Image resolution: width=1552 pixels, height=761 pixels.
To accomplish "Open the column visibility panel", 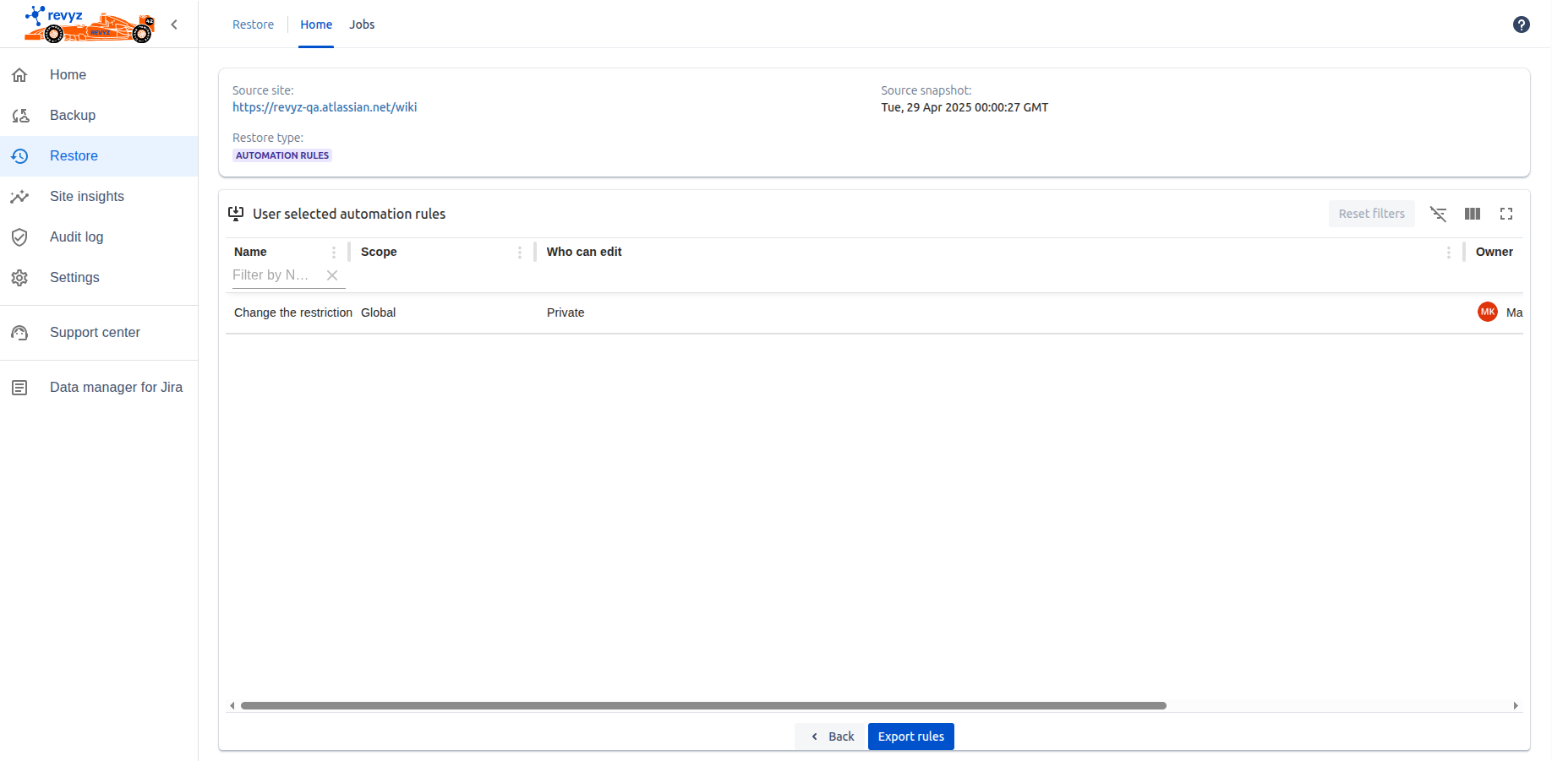I will tap(1472, 214).
